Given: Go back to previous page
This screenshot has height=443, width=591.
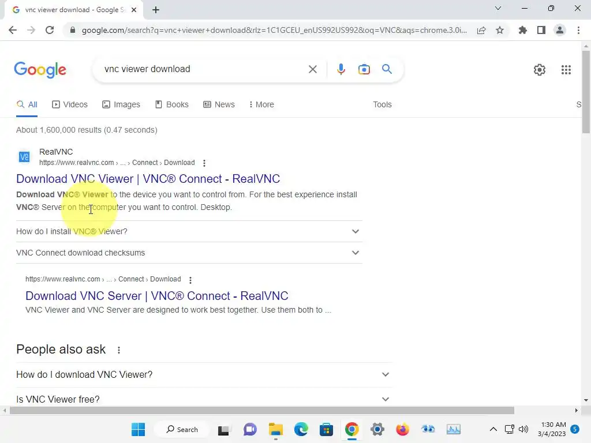Looking at the screenshot, I should pyautogui.click(x=13, y=30).
